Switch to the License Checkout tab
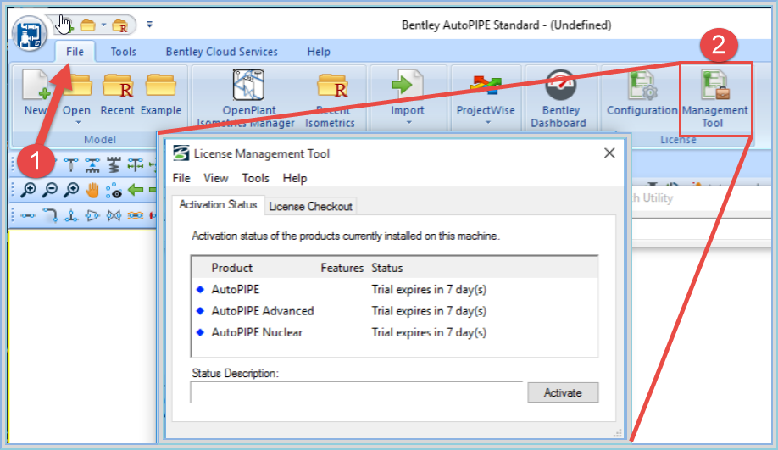The width and height of the screenshot is (778, 450). tap(310, 207)
